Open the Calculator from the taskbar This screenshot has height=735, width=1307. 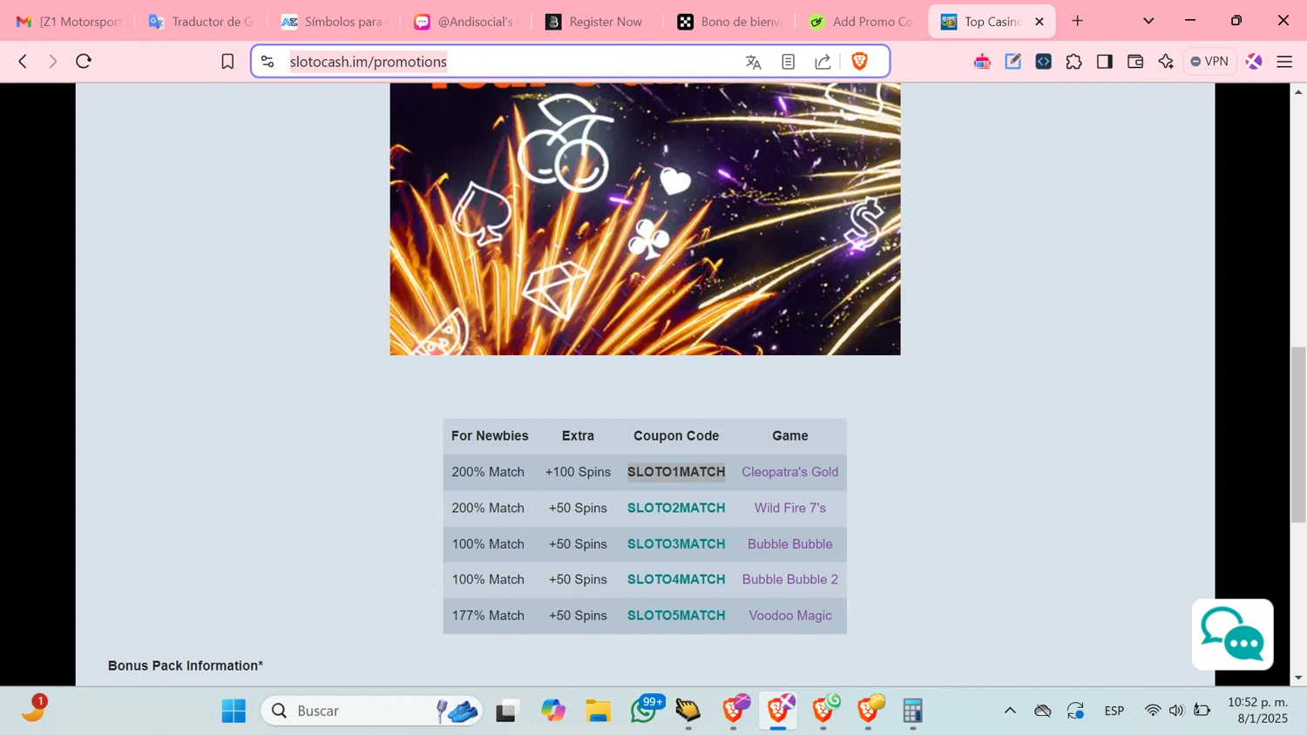(x=912, y=711)
